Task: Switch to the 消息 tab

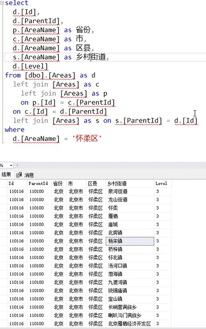Action: pos(29,175)
